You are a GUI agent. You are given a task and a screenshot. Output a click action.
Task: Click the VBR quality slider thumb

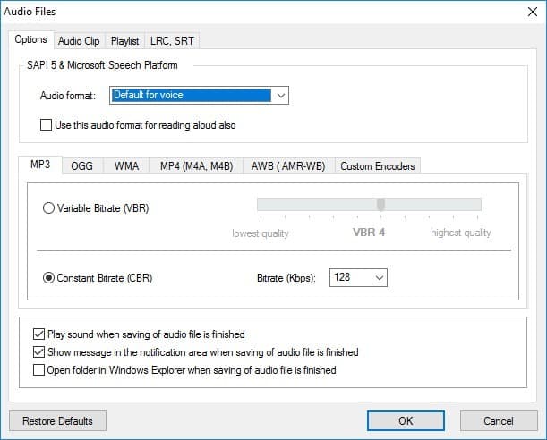click(x=381, y=205)
